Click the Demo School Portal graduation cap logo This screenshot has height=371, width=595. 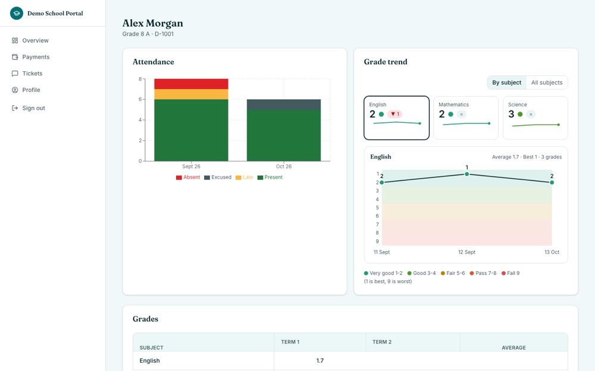(16, 13)
